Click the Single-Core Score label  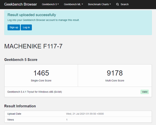click(41, 80)
